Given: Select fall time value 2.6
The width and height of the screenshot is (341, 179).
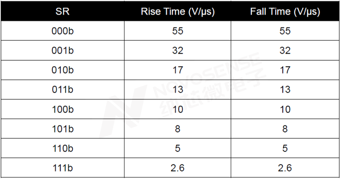Looking at the screenshot, I should coord(285,168).
